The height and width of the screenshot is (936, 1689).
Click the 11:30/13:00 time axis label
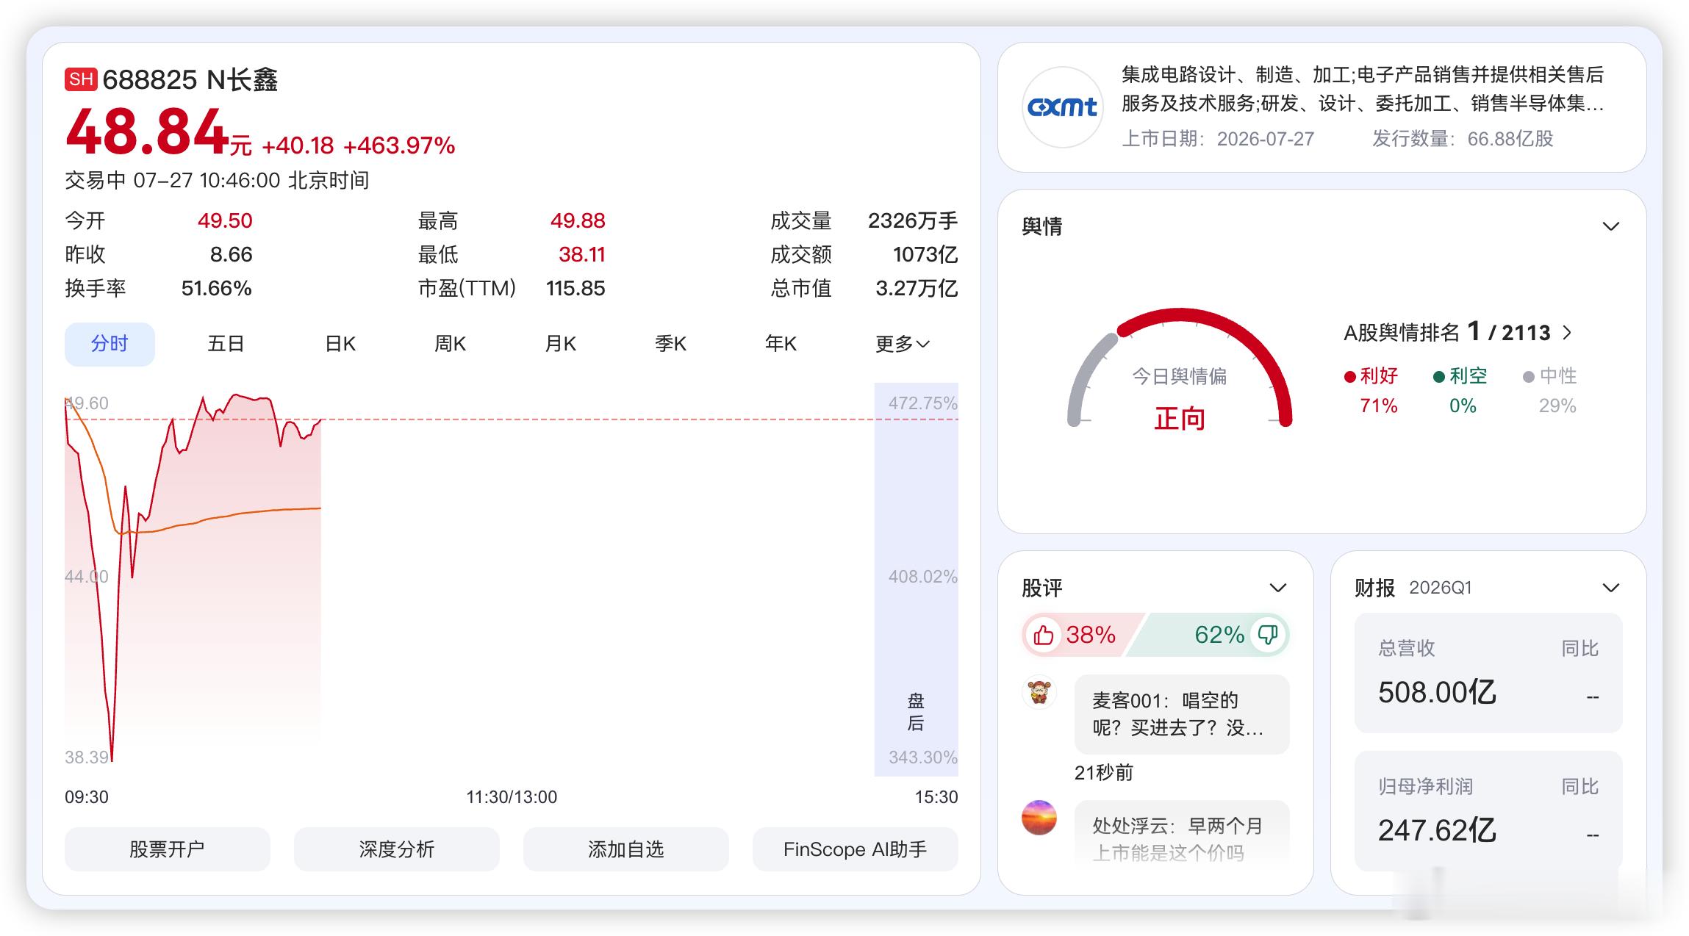coord(512,797)
